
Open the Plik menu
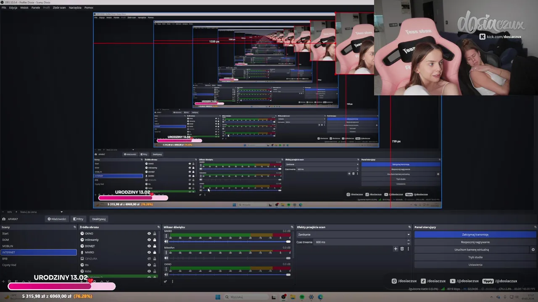[x=4, y=8]
